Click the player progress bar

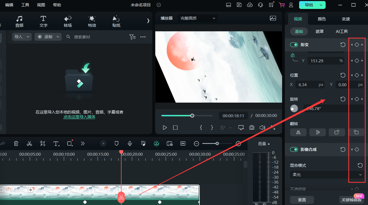pos(187,116)
